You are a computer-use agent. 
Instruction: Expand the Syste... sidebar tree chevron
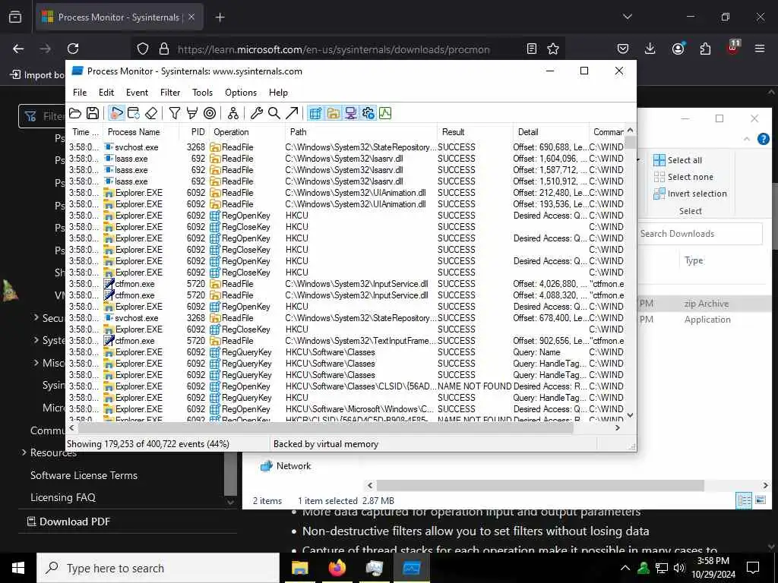[x=36, y=340]
